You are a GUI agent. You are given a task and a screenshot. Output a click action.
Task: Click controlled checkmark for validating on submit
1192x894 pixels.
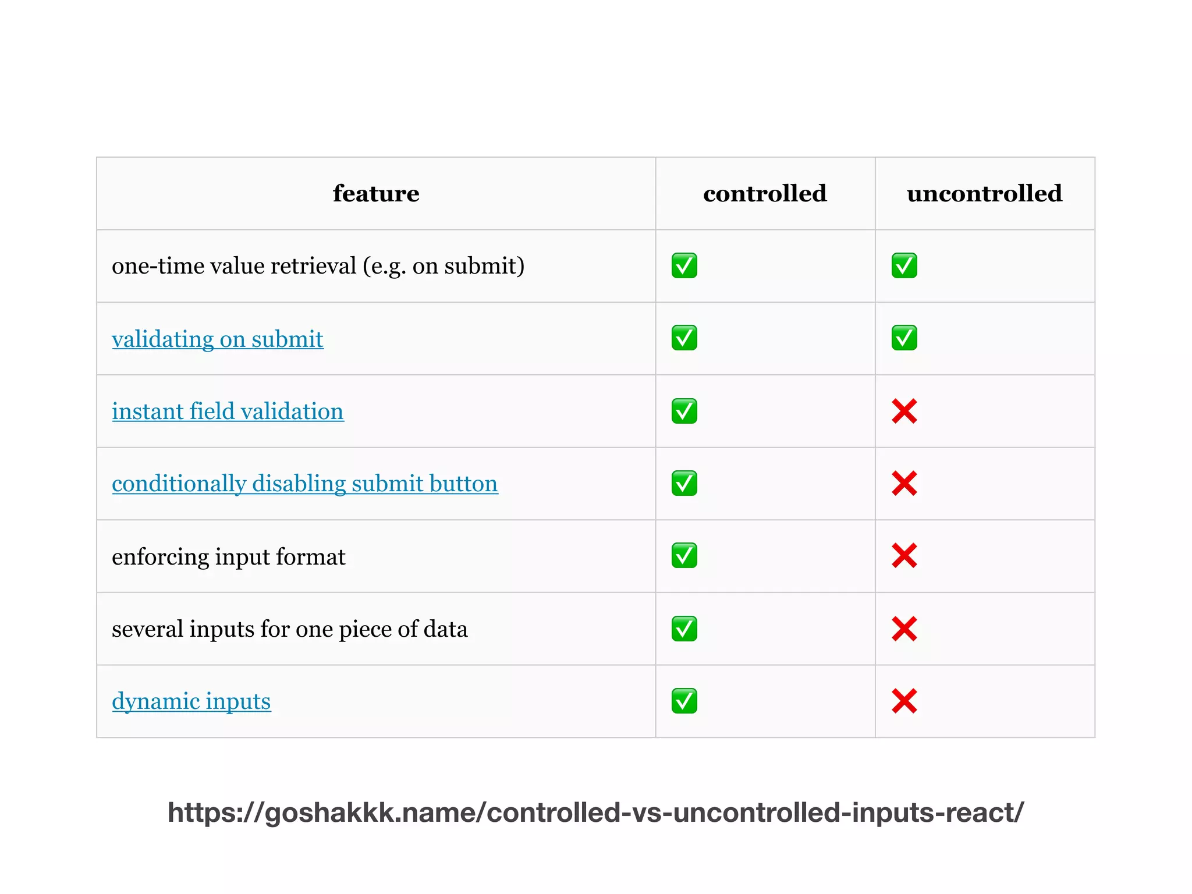[x=684, y=338]
